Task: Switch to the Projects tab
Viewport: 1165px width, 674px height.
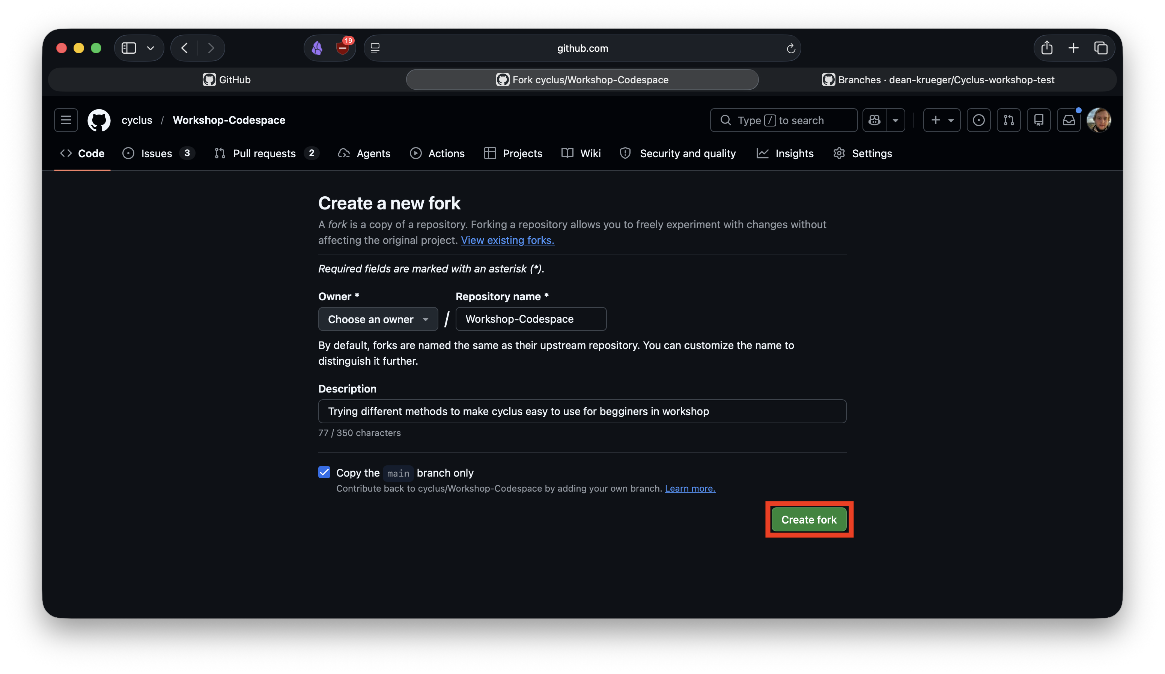Action: click(513, 153)
